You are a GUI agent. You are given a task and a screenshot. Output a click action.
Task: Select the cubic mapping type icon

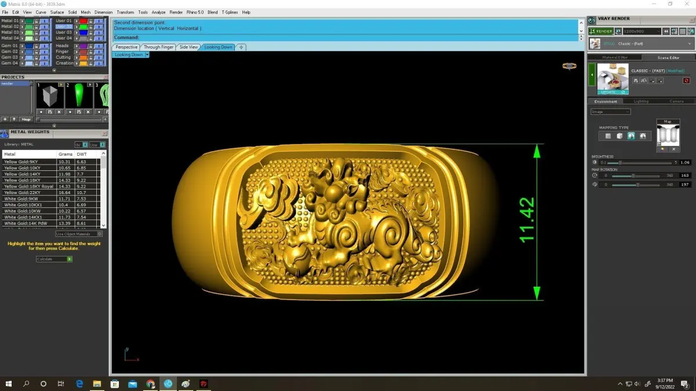tap(619, 136)
